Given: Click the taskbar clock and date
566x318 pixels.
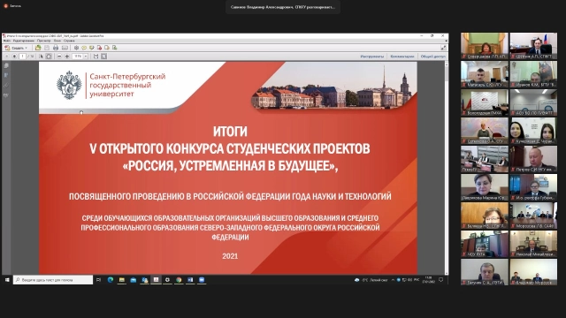Looking at the screenshot, I should 428,280.
